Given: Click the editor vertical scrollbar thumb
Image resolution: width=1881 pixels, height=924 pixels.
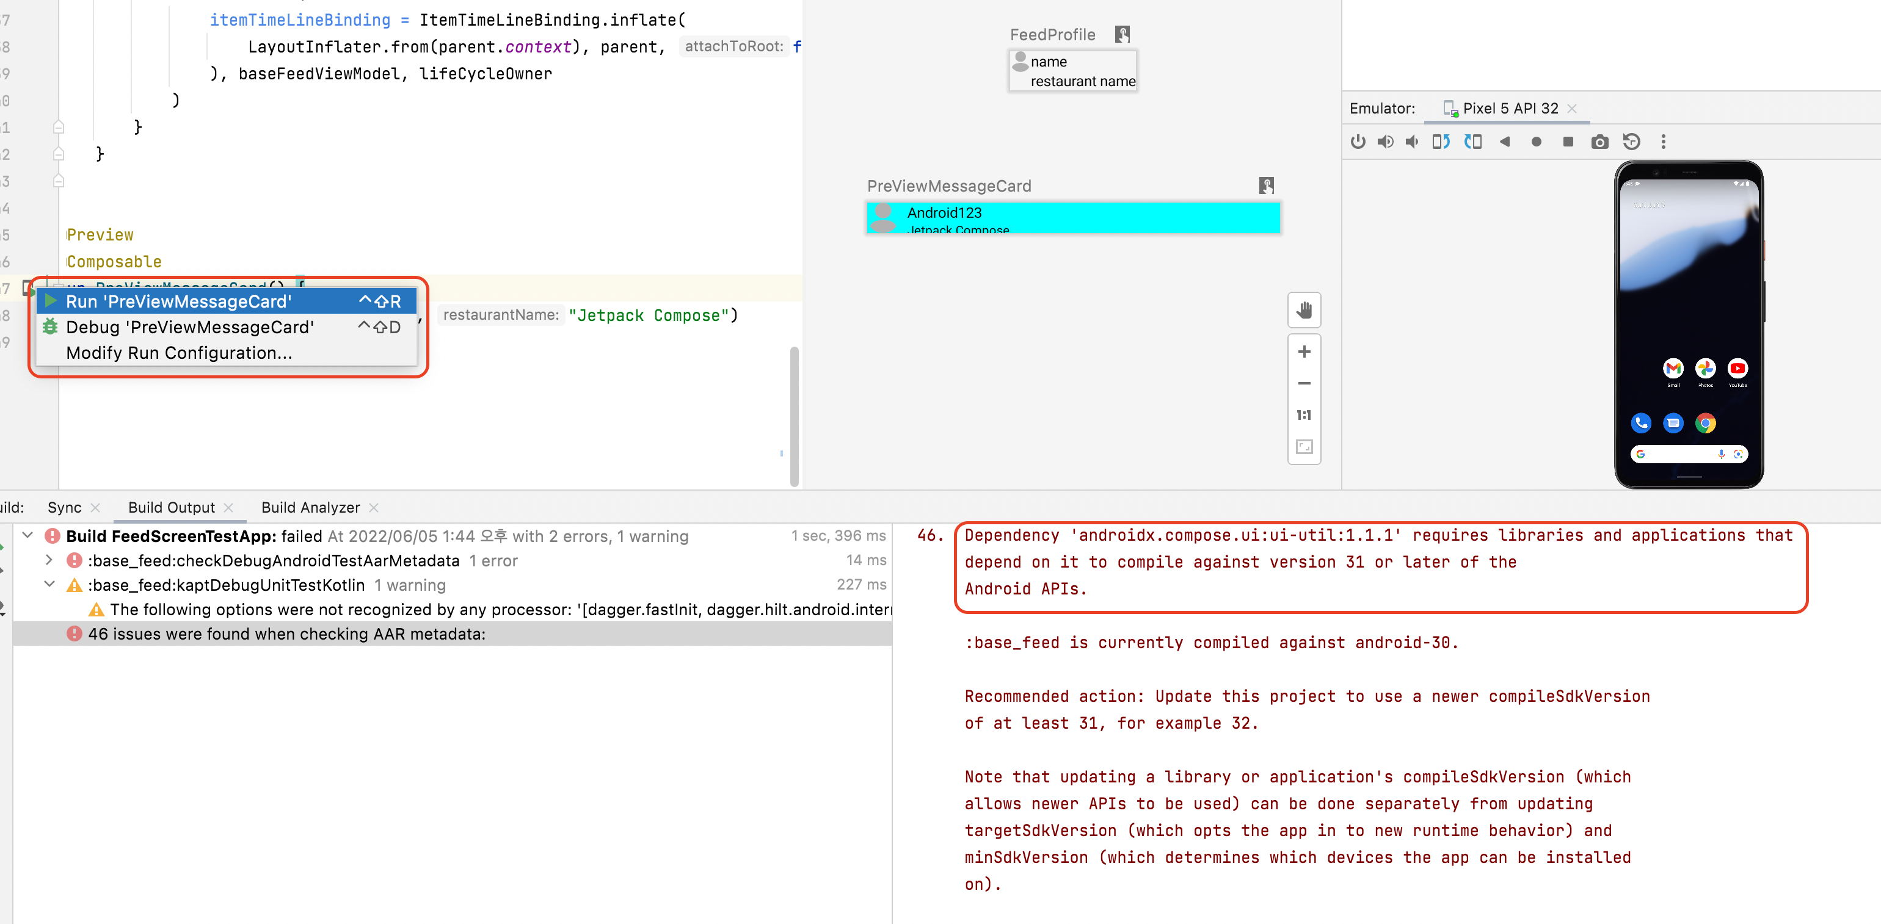Looking at the screenshot, I should [x=794, y=416].
